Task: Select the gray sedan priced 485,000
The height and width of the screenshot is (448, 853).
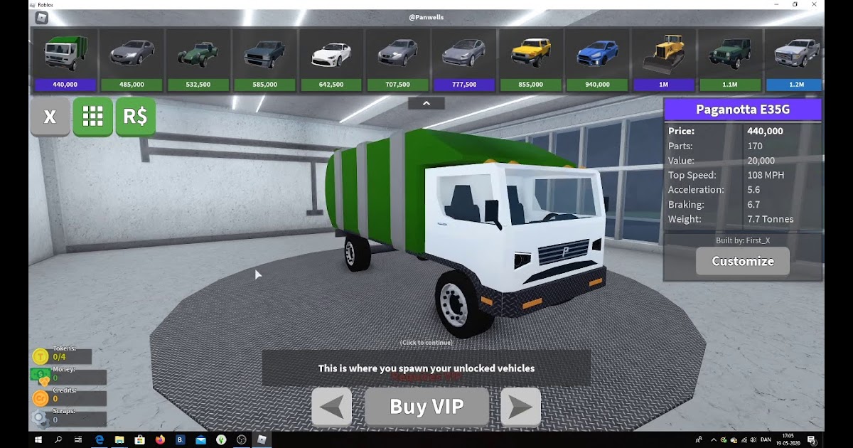Action: (132, 61)
